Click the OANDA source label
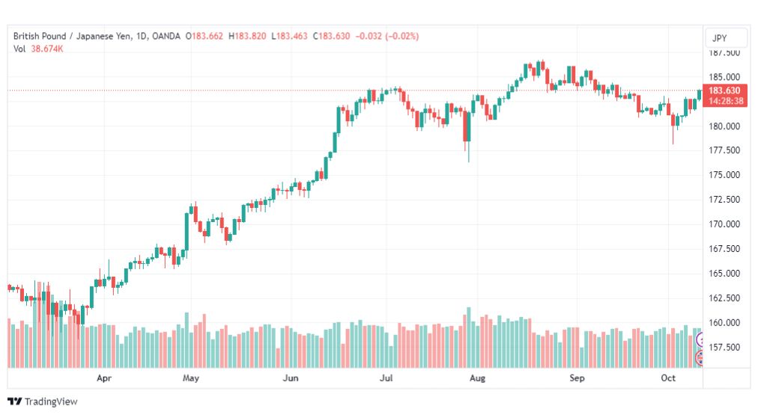Image resolution: width=758 pixels, height=415 pixels. tap(166, 36)
